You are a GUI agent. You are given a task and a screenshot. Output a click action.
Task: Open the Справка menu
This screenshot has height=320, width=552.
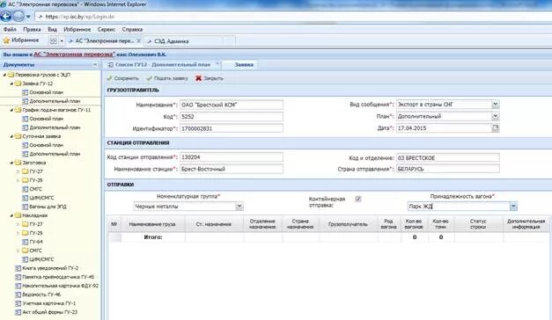[x=132, y=30]
